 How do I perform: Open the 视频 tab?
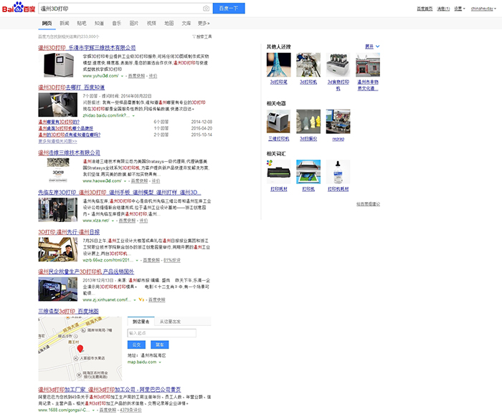pos(151,23)
